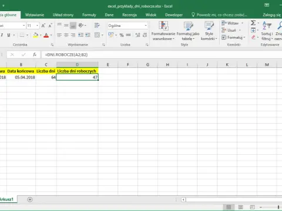Align text to bottom

coord(73,25)
